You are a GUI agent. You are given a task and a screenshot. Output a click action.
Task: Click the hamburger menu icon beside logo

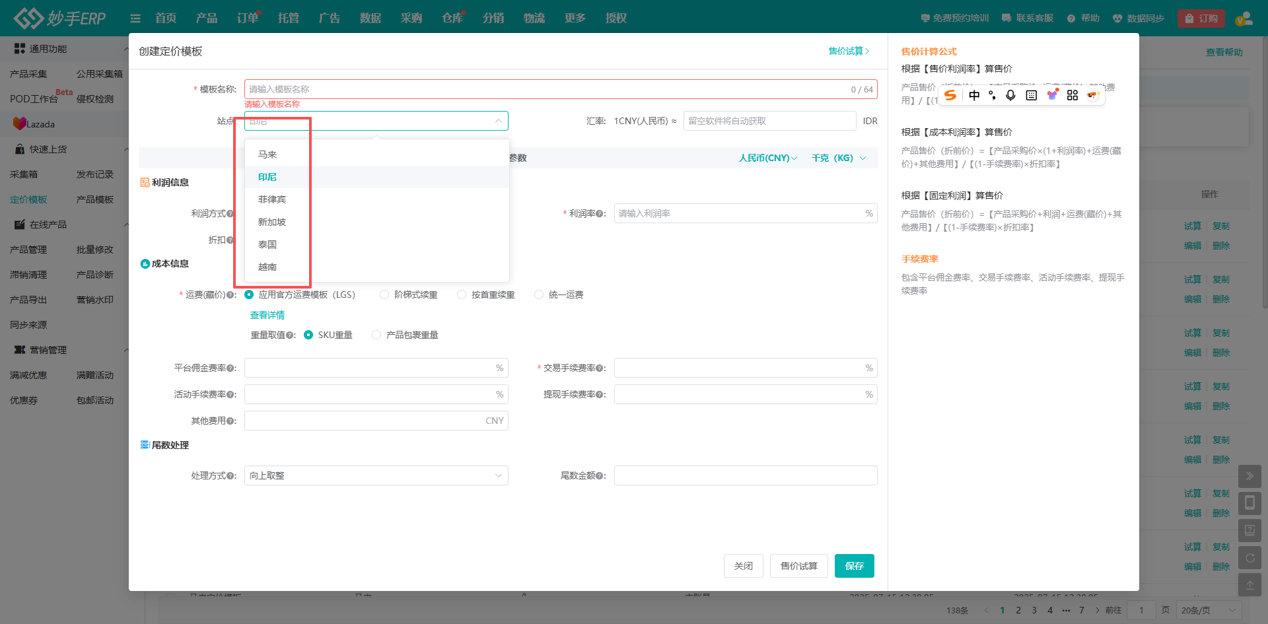point(135,18)
